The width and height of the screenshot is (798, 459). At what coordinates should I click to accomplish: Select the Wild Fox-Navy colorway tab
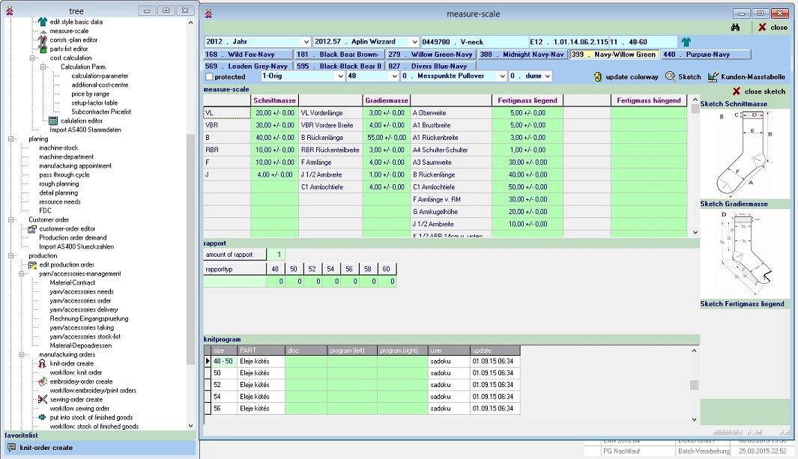point(247,55)
